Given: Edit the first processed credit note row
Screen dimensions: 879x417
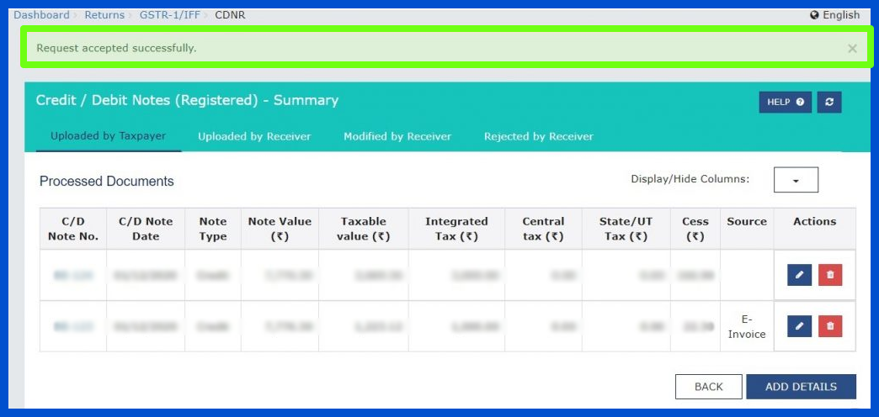Looking at the screenshot, I should (x=799, y=275).
